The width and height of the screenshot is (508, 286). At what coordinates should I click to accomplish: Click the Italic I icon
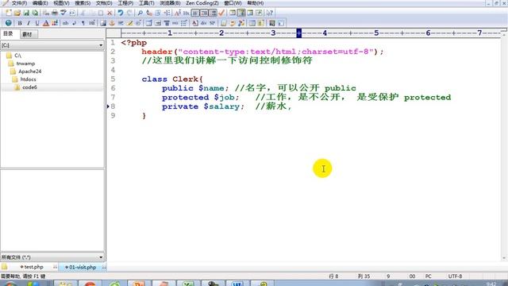29,23
